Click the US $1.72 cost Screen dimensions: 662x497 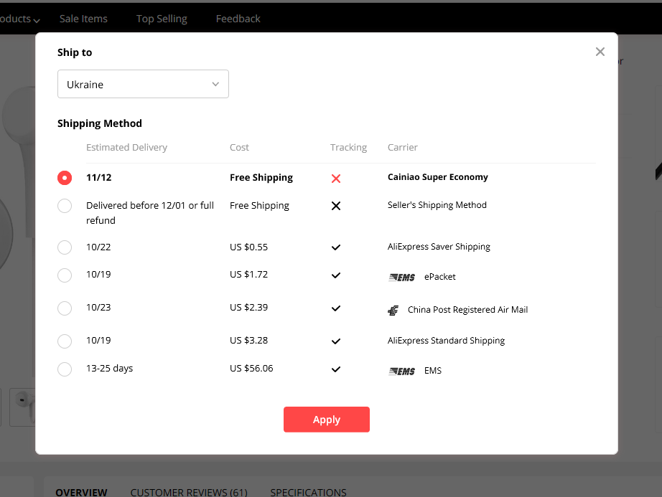tap(248, 275)
